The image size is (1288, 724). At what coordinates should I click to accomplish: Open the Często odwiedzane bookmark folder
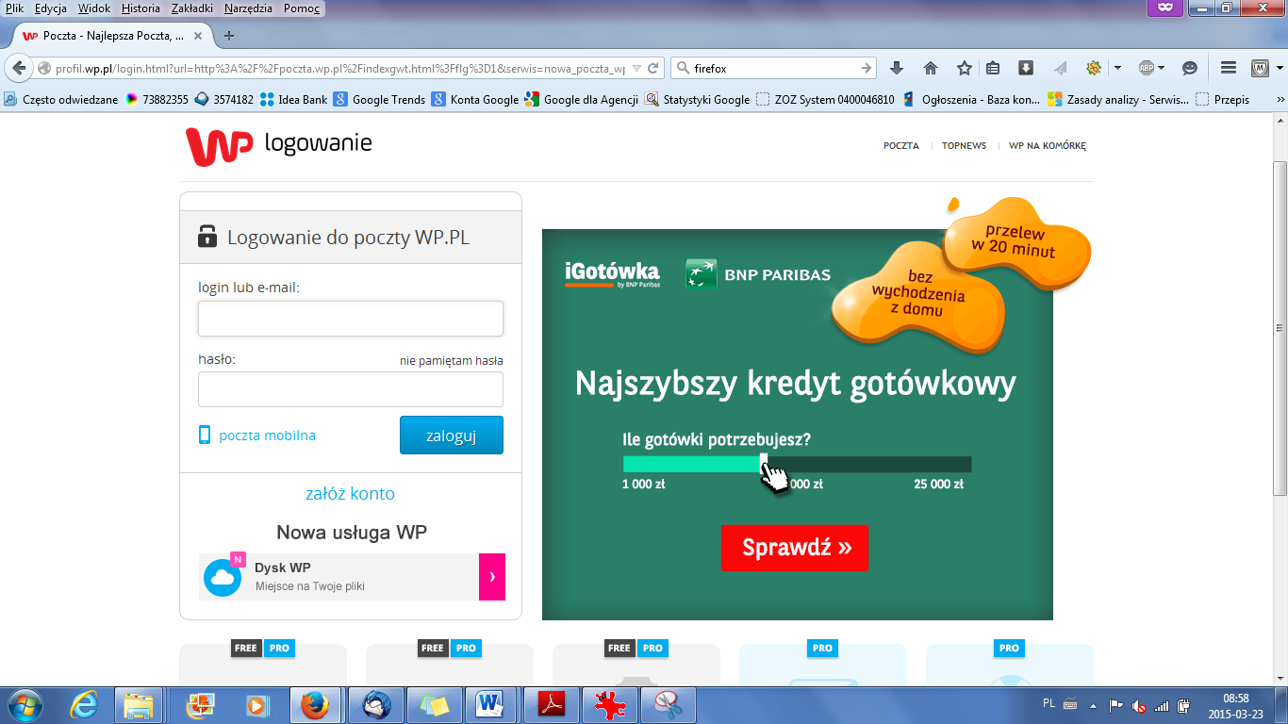62,99
